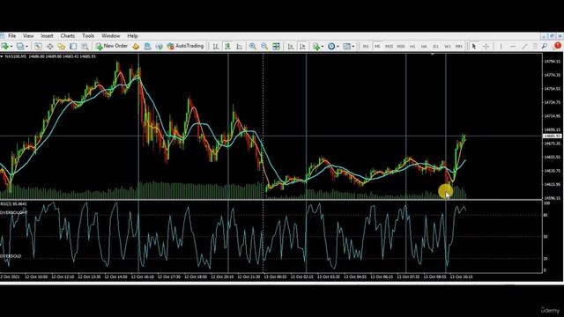Zoom out on the chart
The image size is (564, 317).
coord(264,47)
